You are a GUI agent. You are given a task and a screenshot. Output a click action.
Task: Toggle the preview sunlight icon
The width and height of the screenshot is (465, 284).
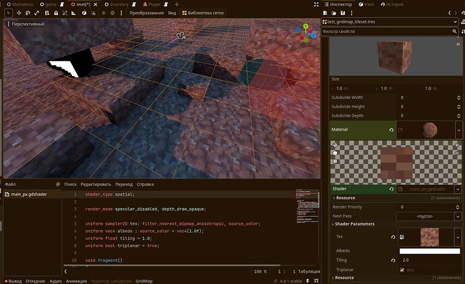[104, 13]
